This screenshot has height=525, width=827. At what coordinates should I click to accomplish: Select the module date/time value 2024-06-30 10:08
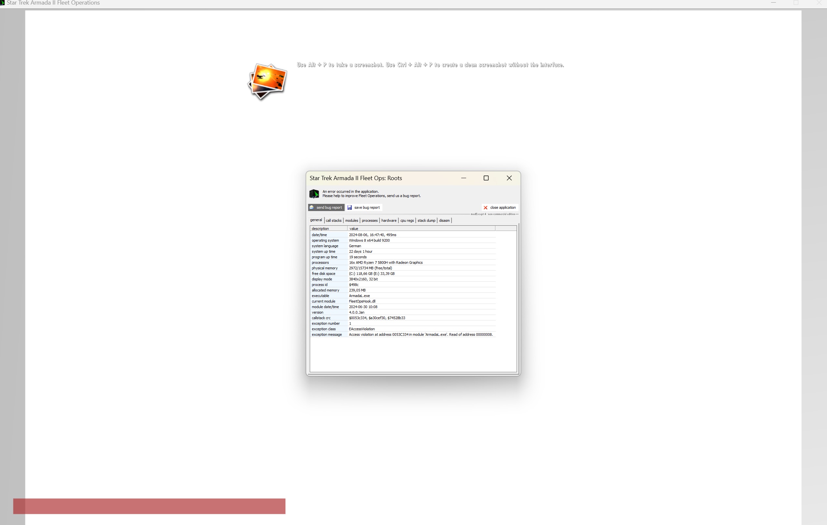tap(363, 306)
